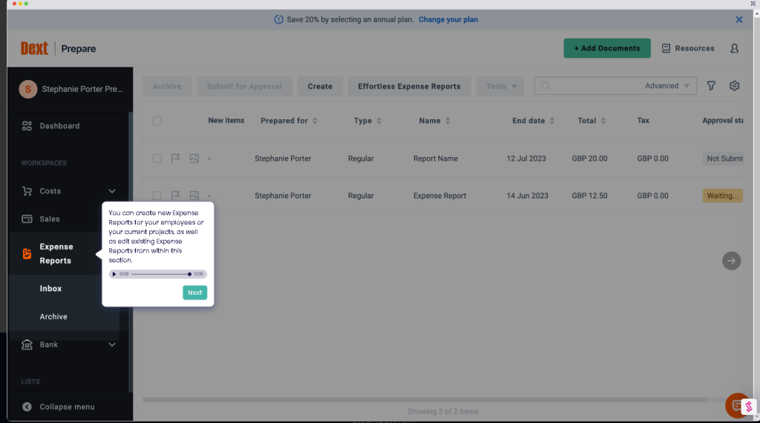Open Archive under Expense Reports

[x=53, y=316]
